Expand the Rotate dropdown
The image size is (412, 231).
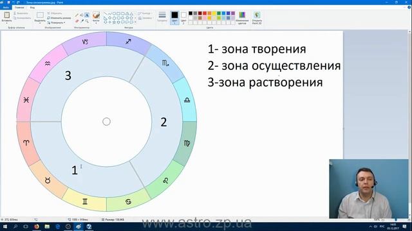point(56,22)
